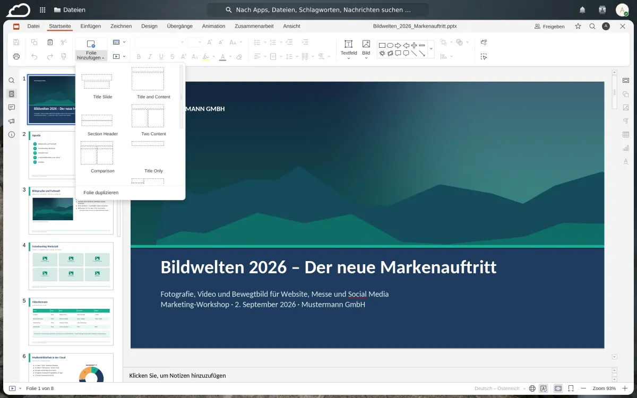Switch to the Zusammenarbeit tab
The height and width of the screenshot is (398, 637).
254,26
